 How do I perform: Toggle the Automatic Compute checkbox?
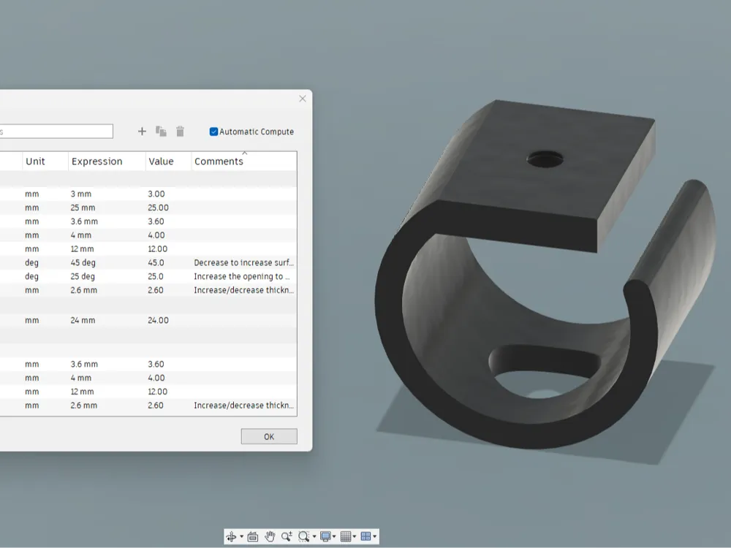(214, 132)
